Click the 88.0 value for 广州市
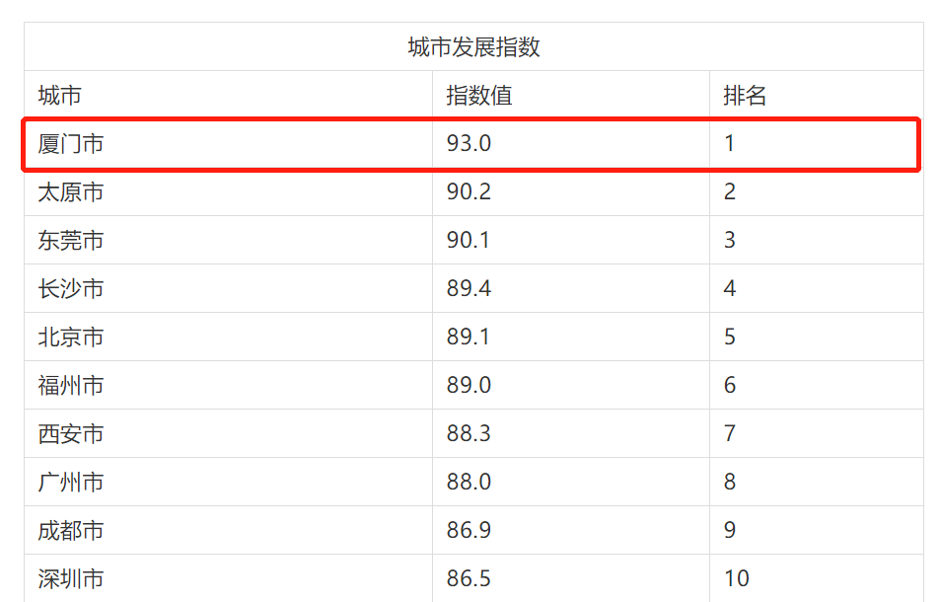 [x=469, y=483]
